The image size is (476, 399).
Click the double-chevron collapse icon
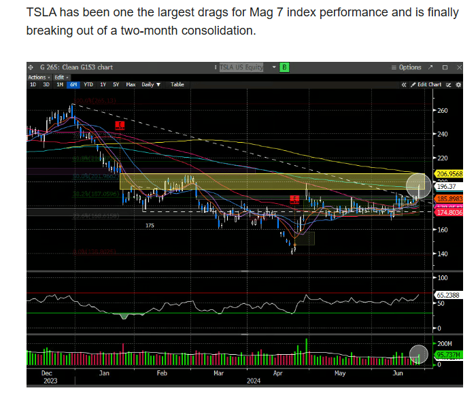point(404,85)
